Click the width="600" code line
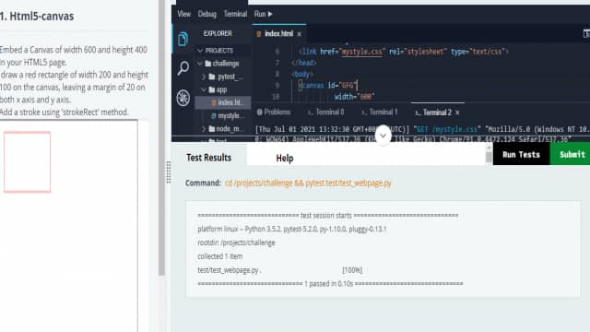The image size is (590, 332). pos(354,97)
